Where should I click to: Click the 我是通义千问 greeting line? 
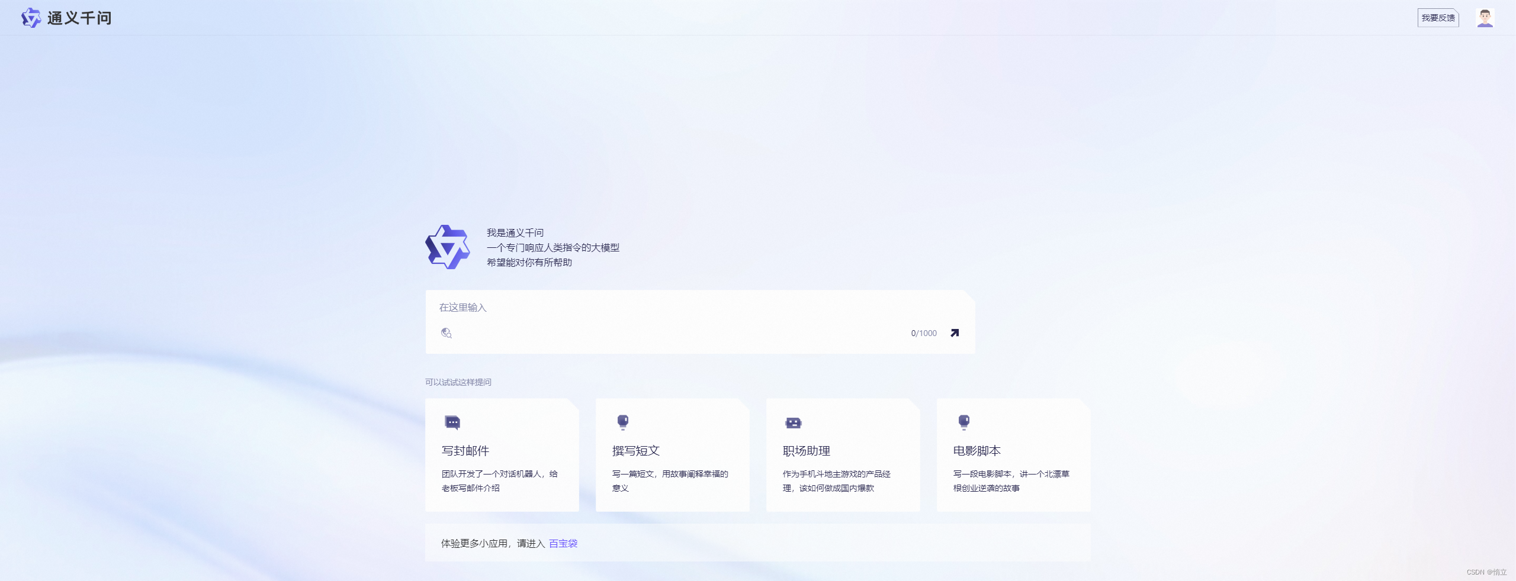[x=515, y=233]
